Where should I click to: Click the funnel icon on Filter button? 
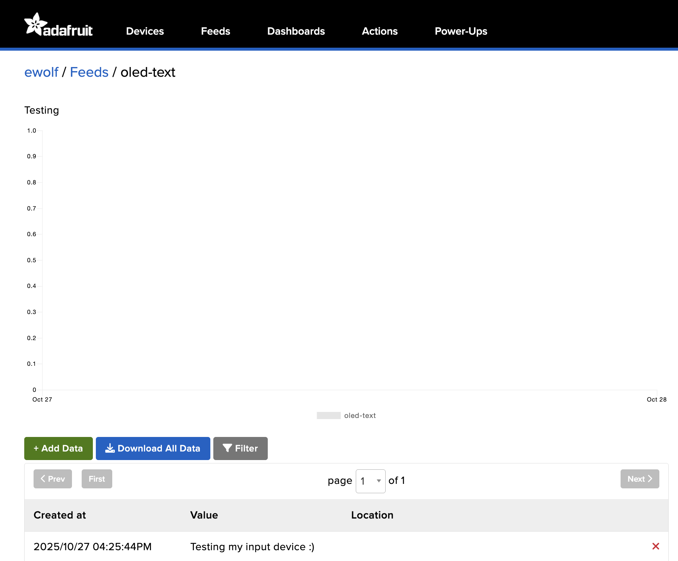[x=227, y=448]
